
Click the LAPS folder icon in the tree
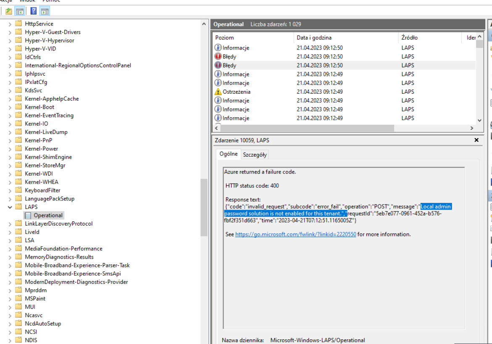pos(18,207)
